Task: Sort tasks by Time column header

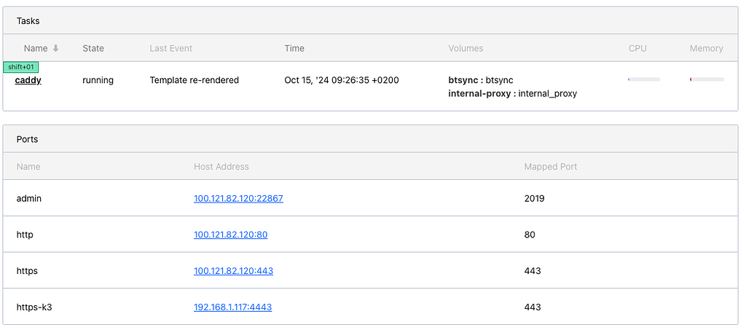Action: (294, 49)
